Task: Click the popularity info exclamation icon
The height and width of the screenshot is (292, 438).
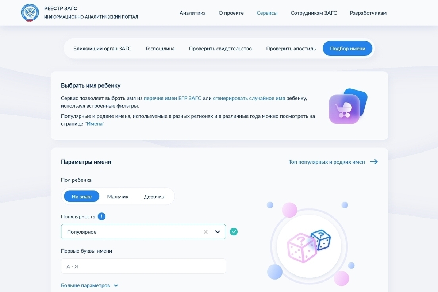Action: coord(101,216)
